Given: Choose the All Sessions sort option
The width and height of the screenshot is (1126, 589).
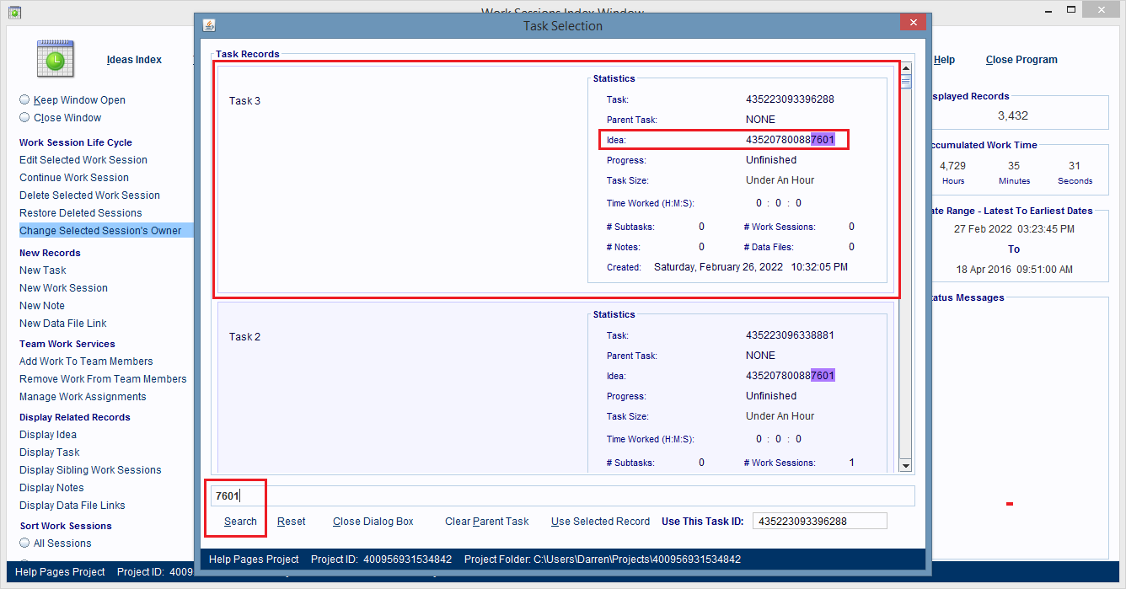Looking at the screenshot, I should pyautogui.click(x=24, y=543).
